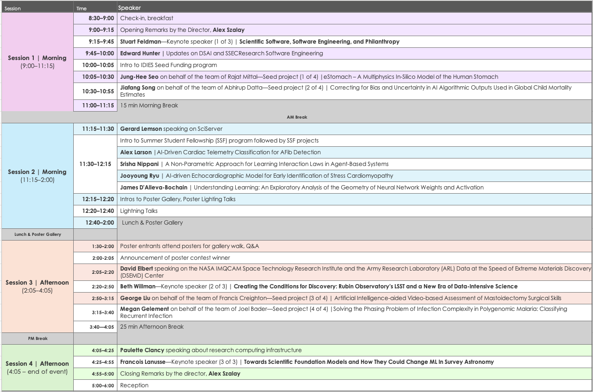Select the Time column header
Image resolution: width=593 pixels, height=392 pixels.
pyautogui.click(x=95, y=8)
